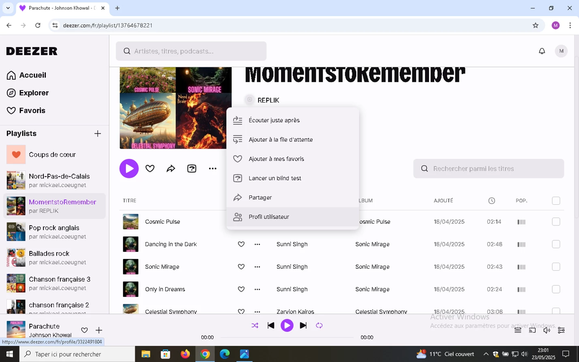Open Favoris in the sidebar
The image size is (579, 362).
[x=26, y=111]
